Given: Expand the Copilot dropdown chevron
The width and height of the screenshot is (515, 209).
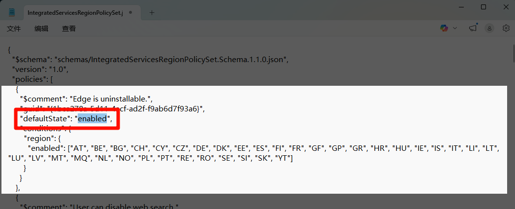Looking at the screenshot, I should coord(455,28).
